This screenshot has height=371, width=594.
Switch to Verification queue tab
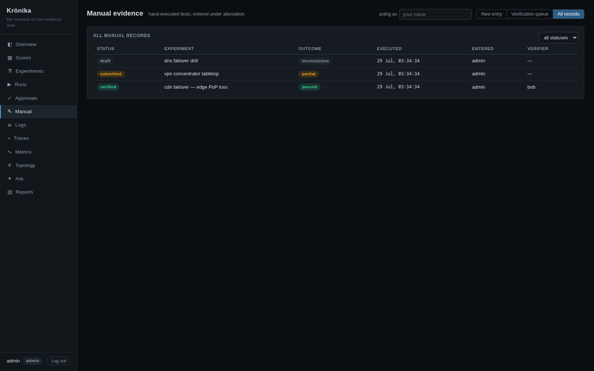530,14
